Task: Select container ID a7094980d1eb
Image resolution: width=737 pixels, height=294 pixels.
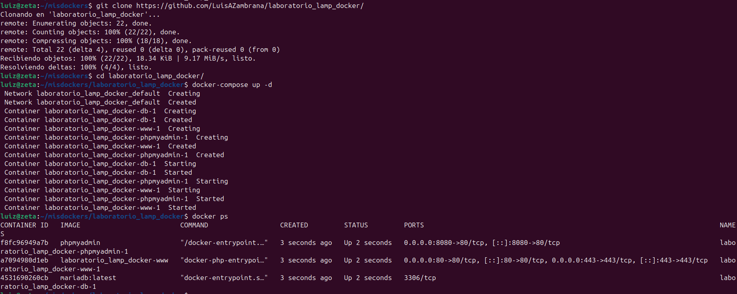Action: coord(24,260)
